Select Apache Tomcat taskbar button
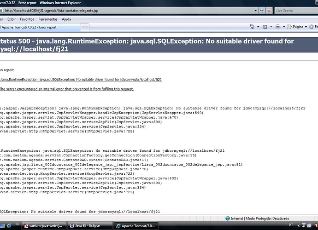Screen dimensions: 318x230 [135, 226]
